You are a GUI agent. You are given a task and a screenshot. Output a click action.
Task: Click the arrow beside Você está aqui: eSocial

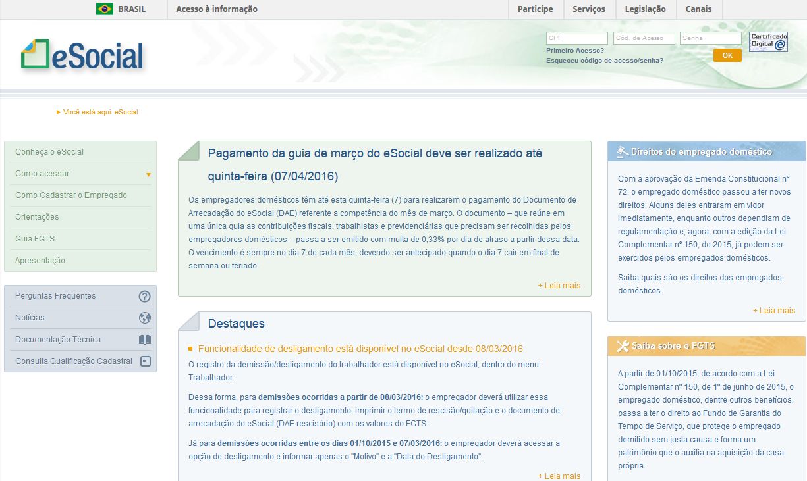point(58,112)
